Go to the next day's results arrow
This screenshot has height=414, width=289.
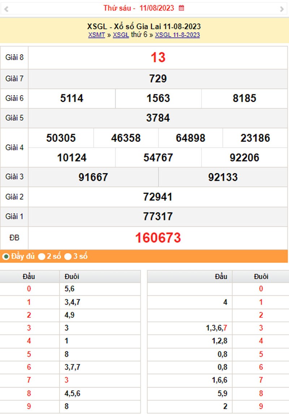pos(282,9)
